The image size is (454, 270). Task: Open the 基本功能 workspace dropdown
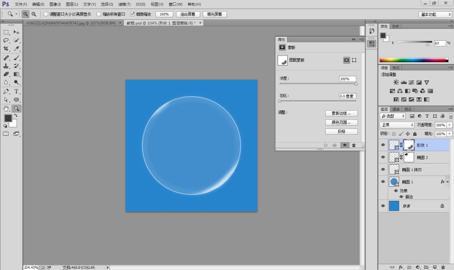(x=435, y=14)
